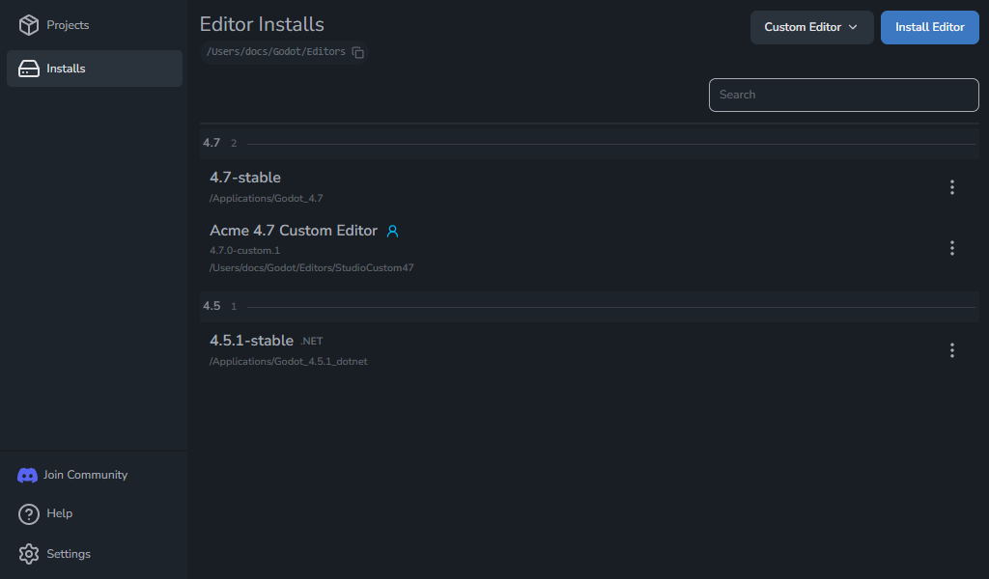The height and width of the screenshot is (579, 989).
Task: Select the 4.7-stable install entry
Action: (x=589, y=187)
